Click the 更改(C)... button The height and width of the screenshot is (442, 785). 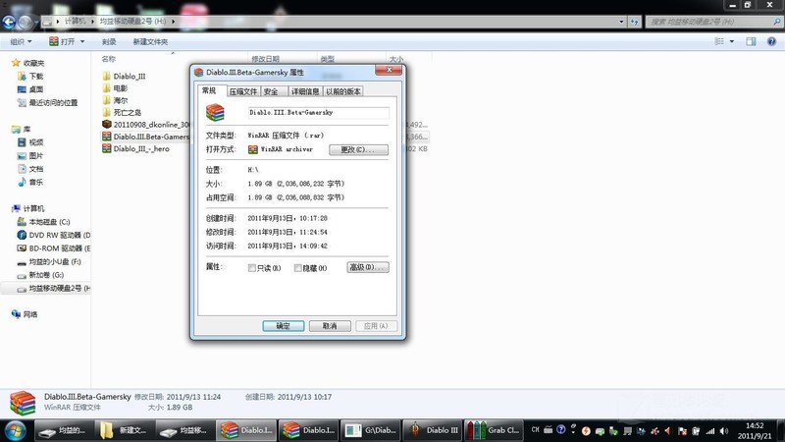pos(358,149)
